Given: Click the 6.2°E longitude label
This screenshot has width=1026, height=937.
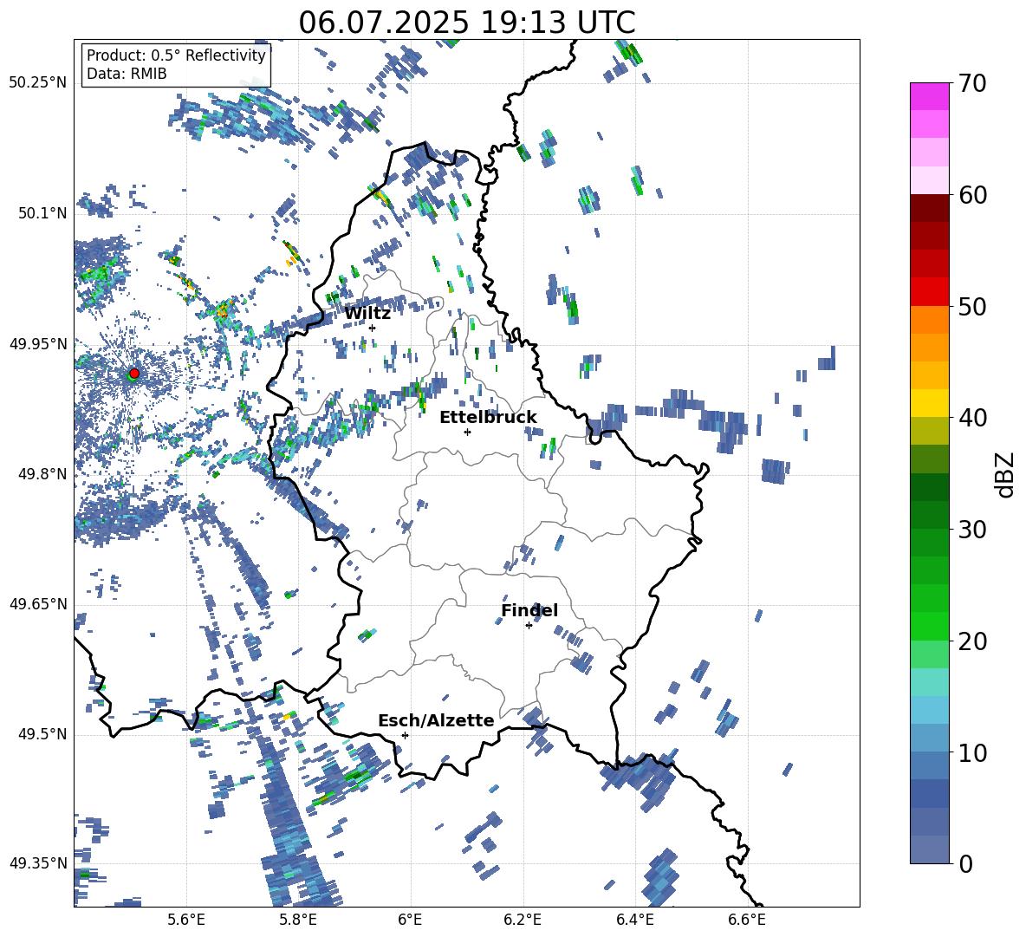Looking at the screenshot, I should [x=523, y=920].
